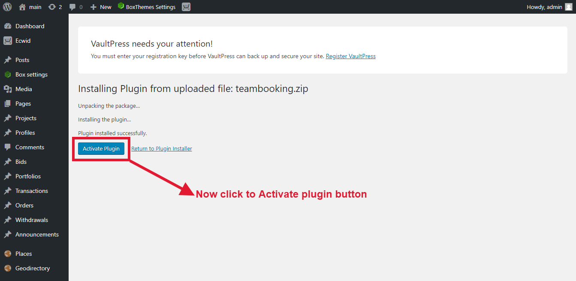This screenshot has height=281, width=576.
Task: Open the New content menu
Action: pos(101,7)
